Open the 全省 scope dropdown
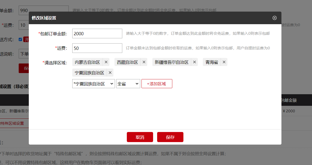Image resolution: width=312 pixels, height=165 pixels. [128, 83]
